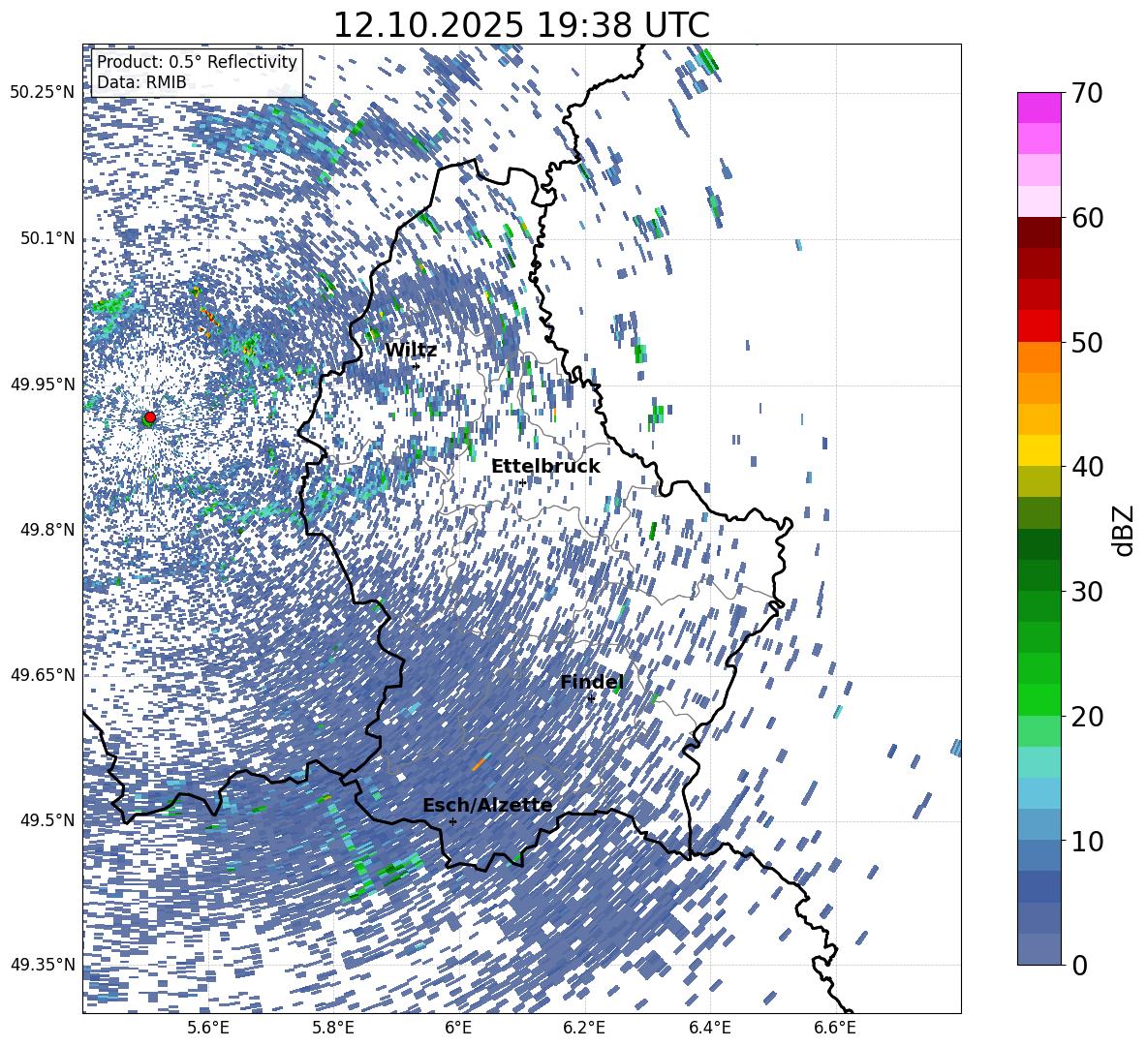Image resolution: width=1147 pixels, height=1047 pixels.
Task: Click the colorbar tick label 0
Action: [x=1079, y=965]
